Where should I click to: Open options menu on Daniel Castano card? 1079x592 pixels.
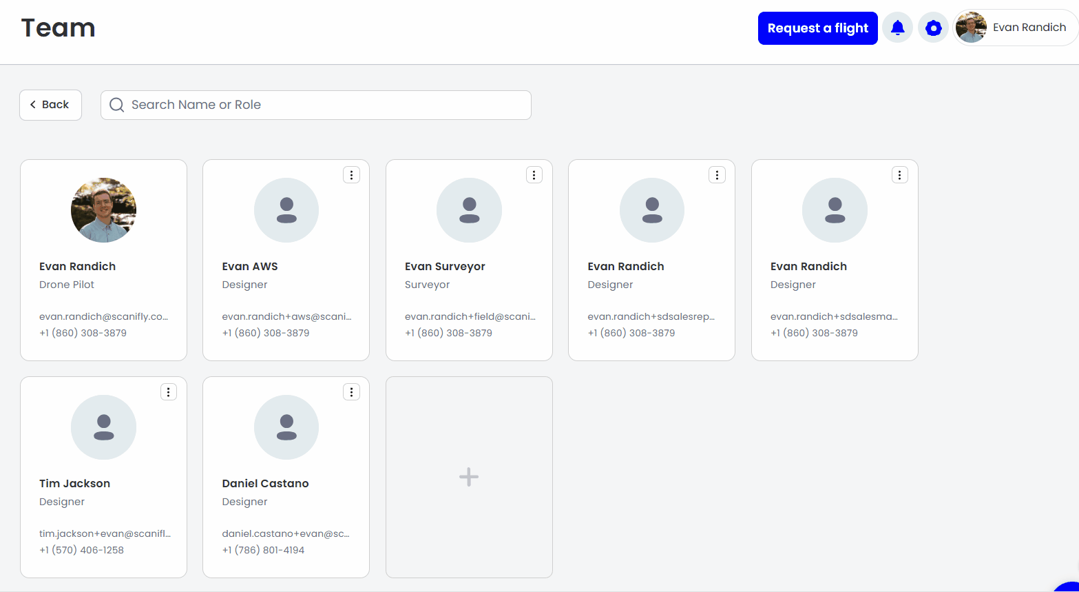click(351, 392)
